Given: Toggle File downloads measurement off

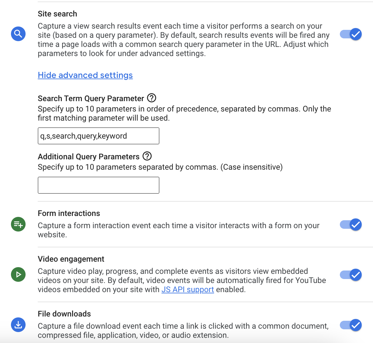Looking at the screenshot, I should 351,325.
